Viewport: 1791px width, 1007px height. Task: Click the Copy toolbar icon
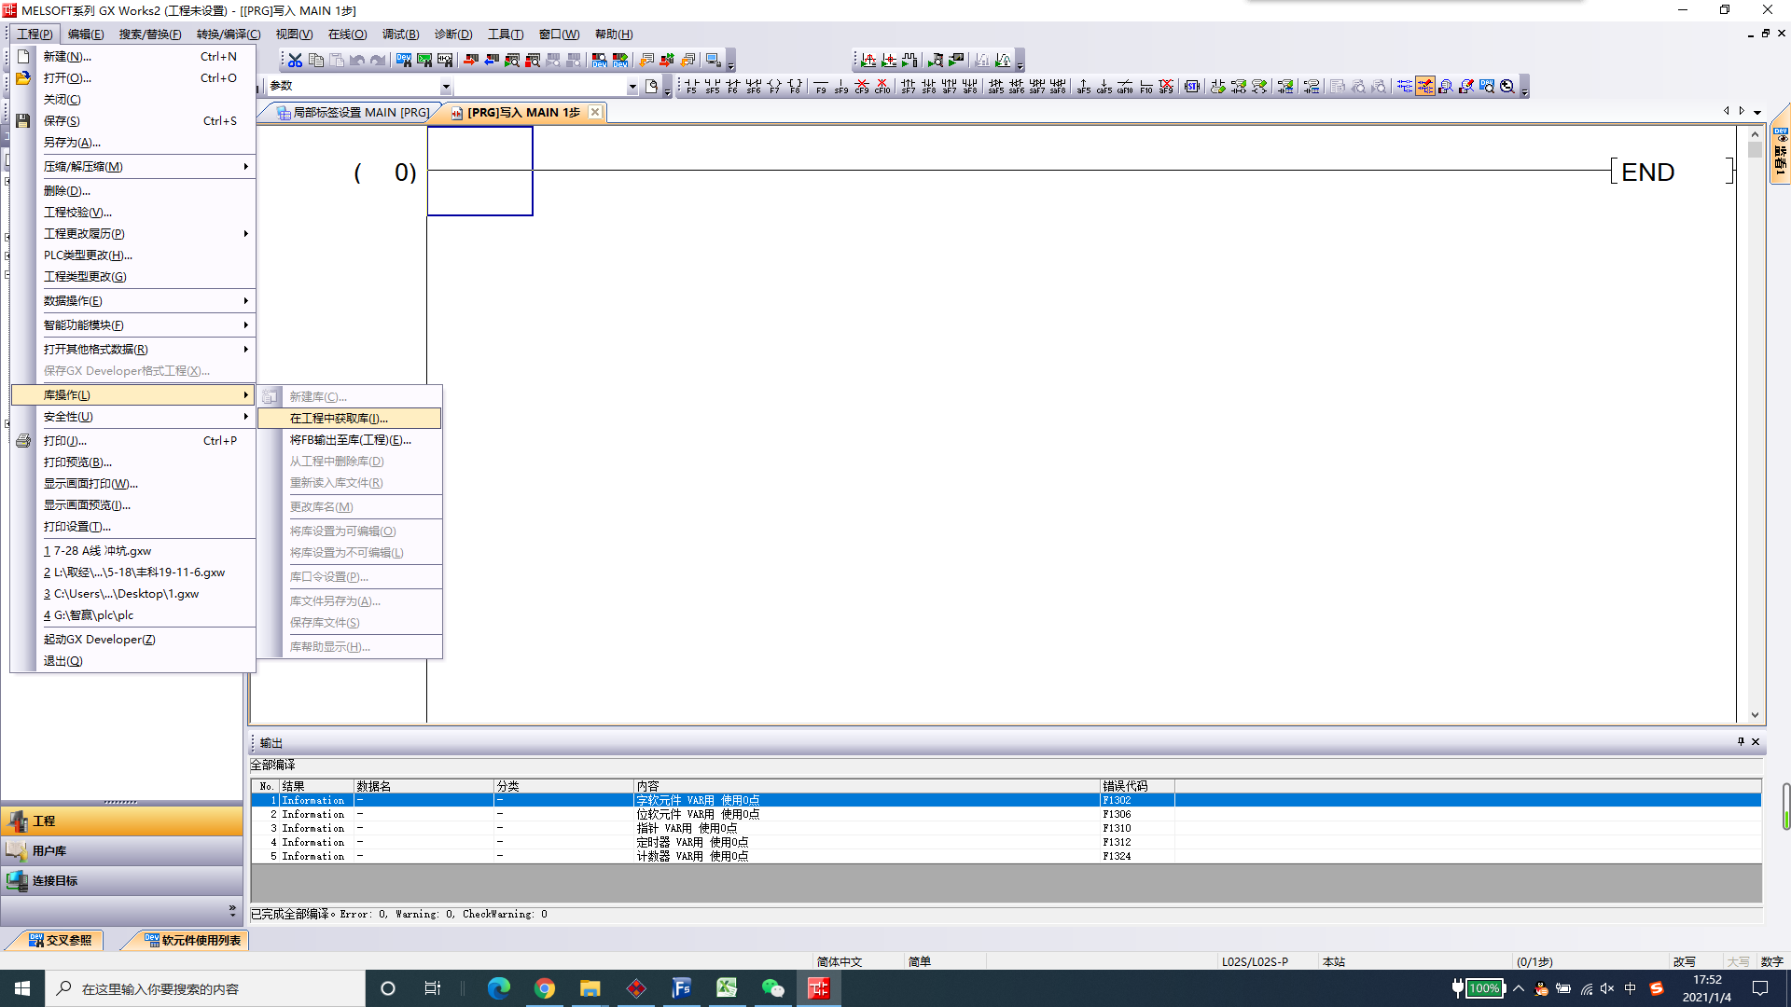[x=316, y=61]
